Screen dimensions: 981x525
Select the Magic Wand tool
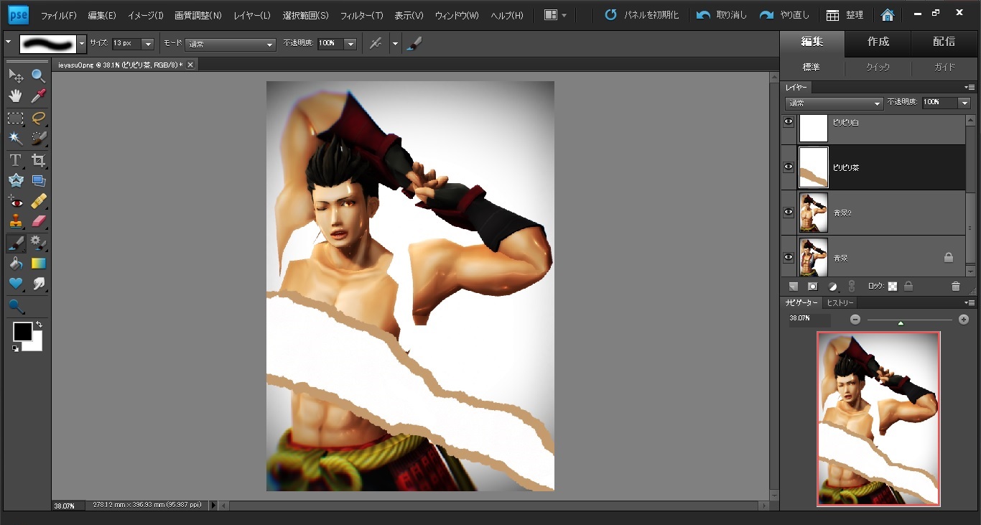pyautogui.click(x=15, y=138)
